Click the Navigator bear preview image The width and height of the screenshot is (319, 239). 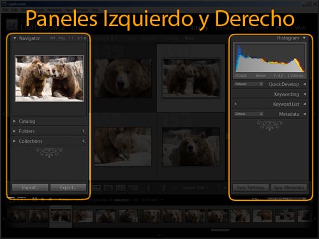49,78
